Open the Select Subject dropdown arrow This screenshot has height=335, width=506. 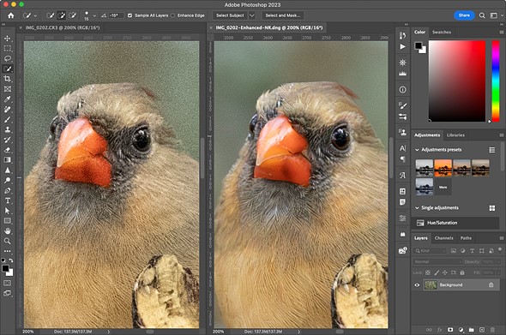point(252,15)
